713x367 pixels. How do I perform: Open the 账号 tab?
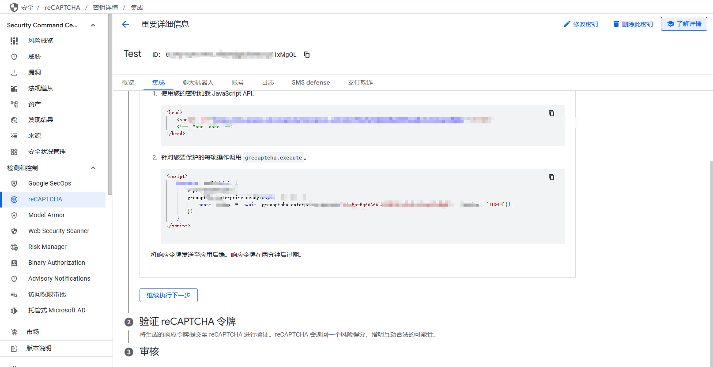238,82
